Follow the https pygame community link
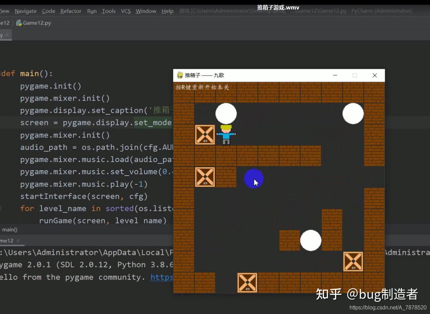430x314 pixels. point(162,277)
